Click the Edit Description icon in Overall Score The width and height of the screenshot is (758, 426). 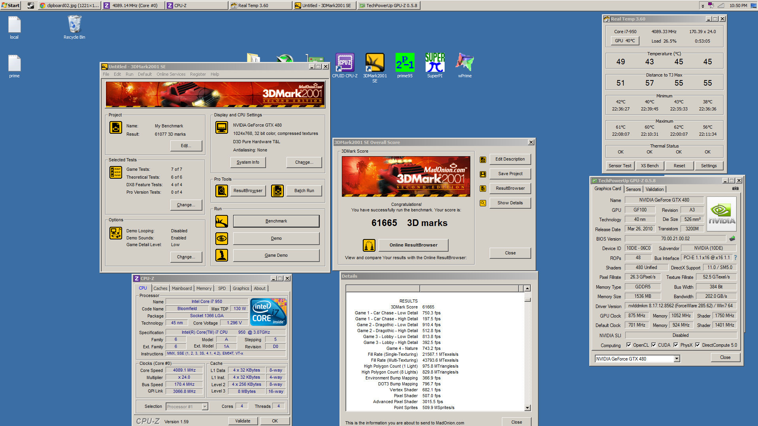pyautogui.click(x=483, y=160)
